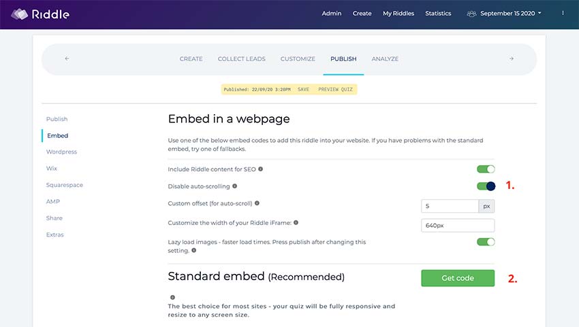579x327 pixels.
Task: Click the Save link in yellow bar
Action: pyautogui.click(x=303, y=90)
